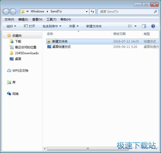Image resolution: width=161 pixels, height=153 pixels.
Task: Click the horizontal scrollbar left arrow
Action: 45,149
